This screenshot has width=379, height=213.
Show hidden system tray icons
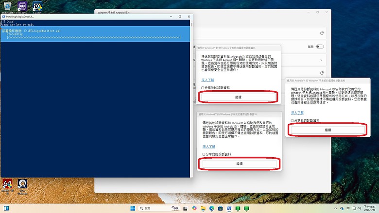(335, 208)
